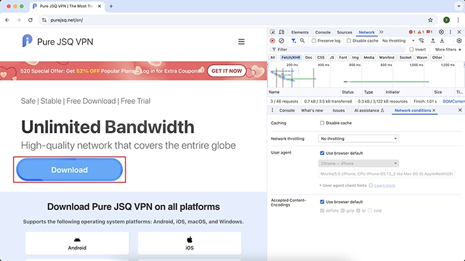Open the network search magnifier

point(302,40)
